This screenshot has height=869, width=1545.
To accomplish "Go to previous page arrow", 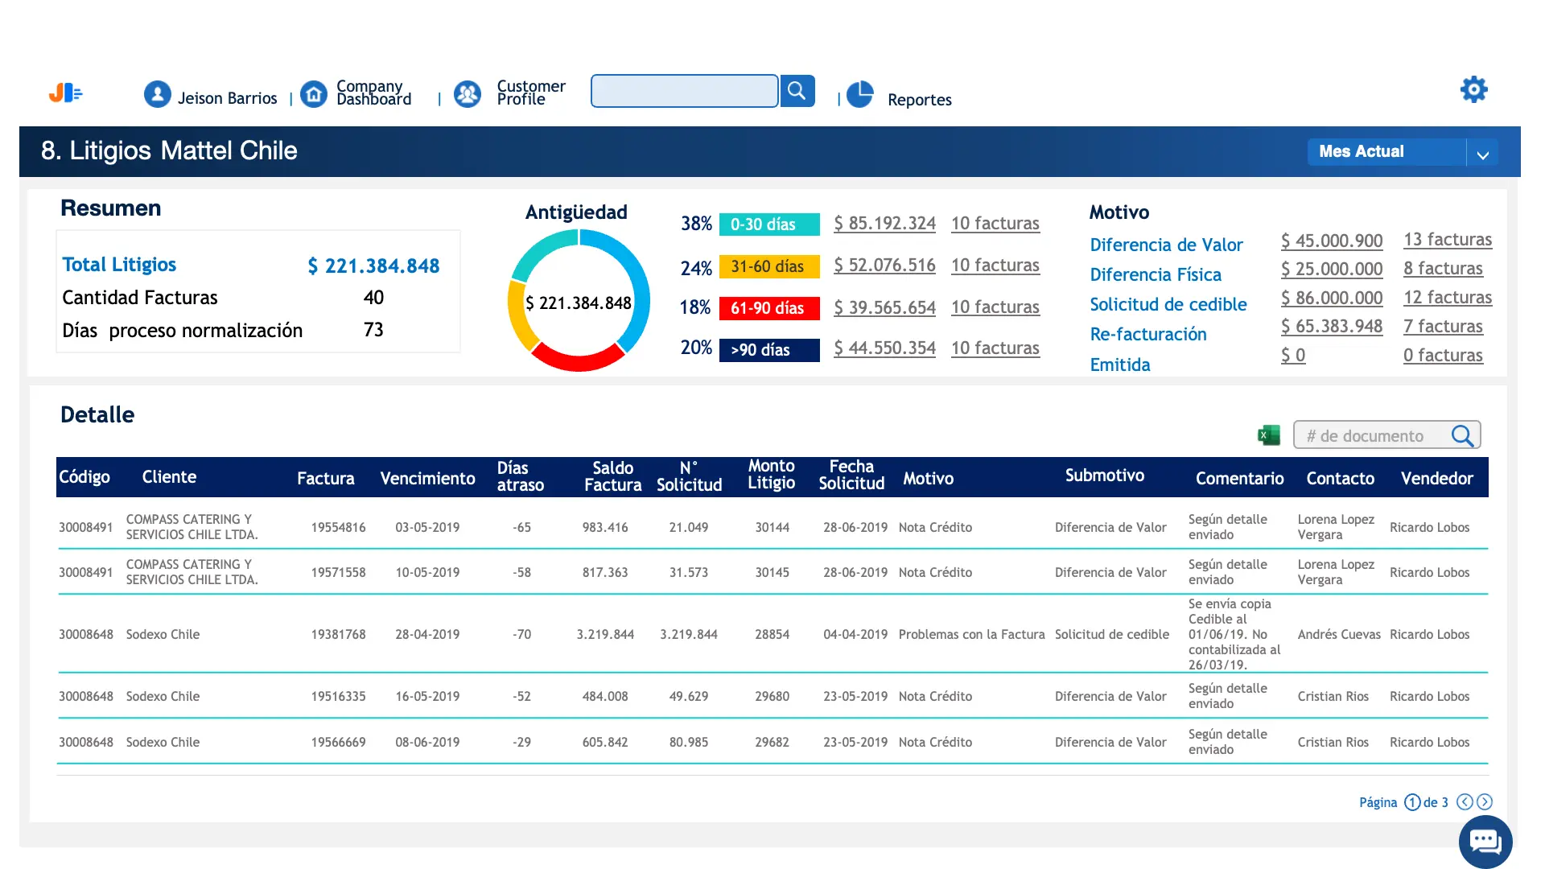I will pos(1465,802).
